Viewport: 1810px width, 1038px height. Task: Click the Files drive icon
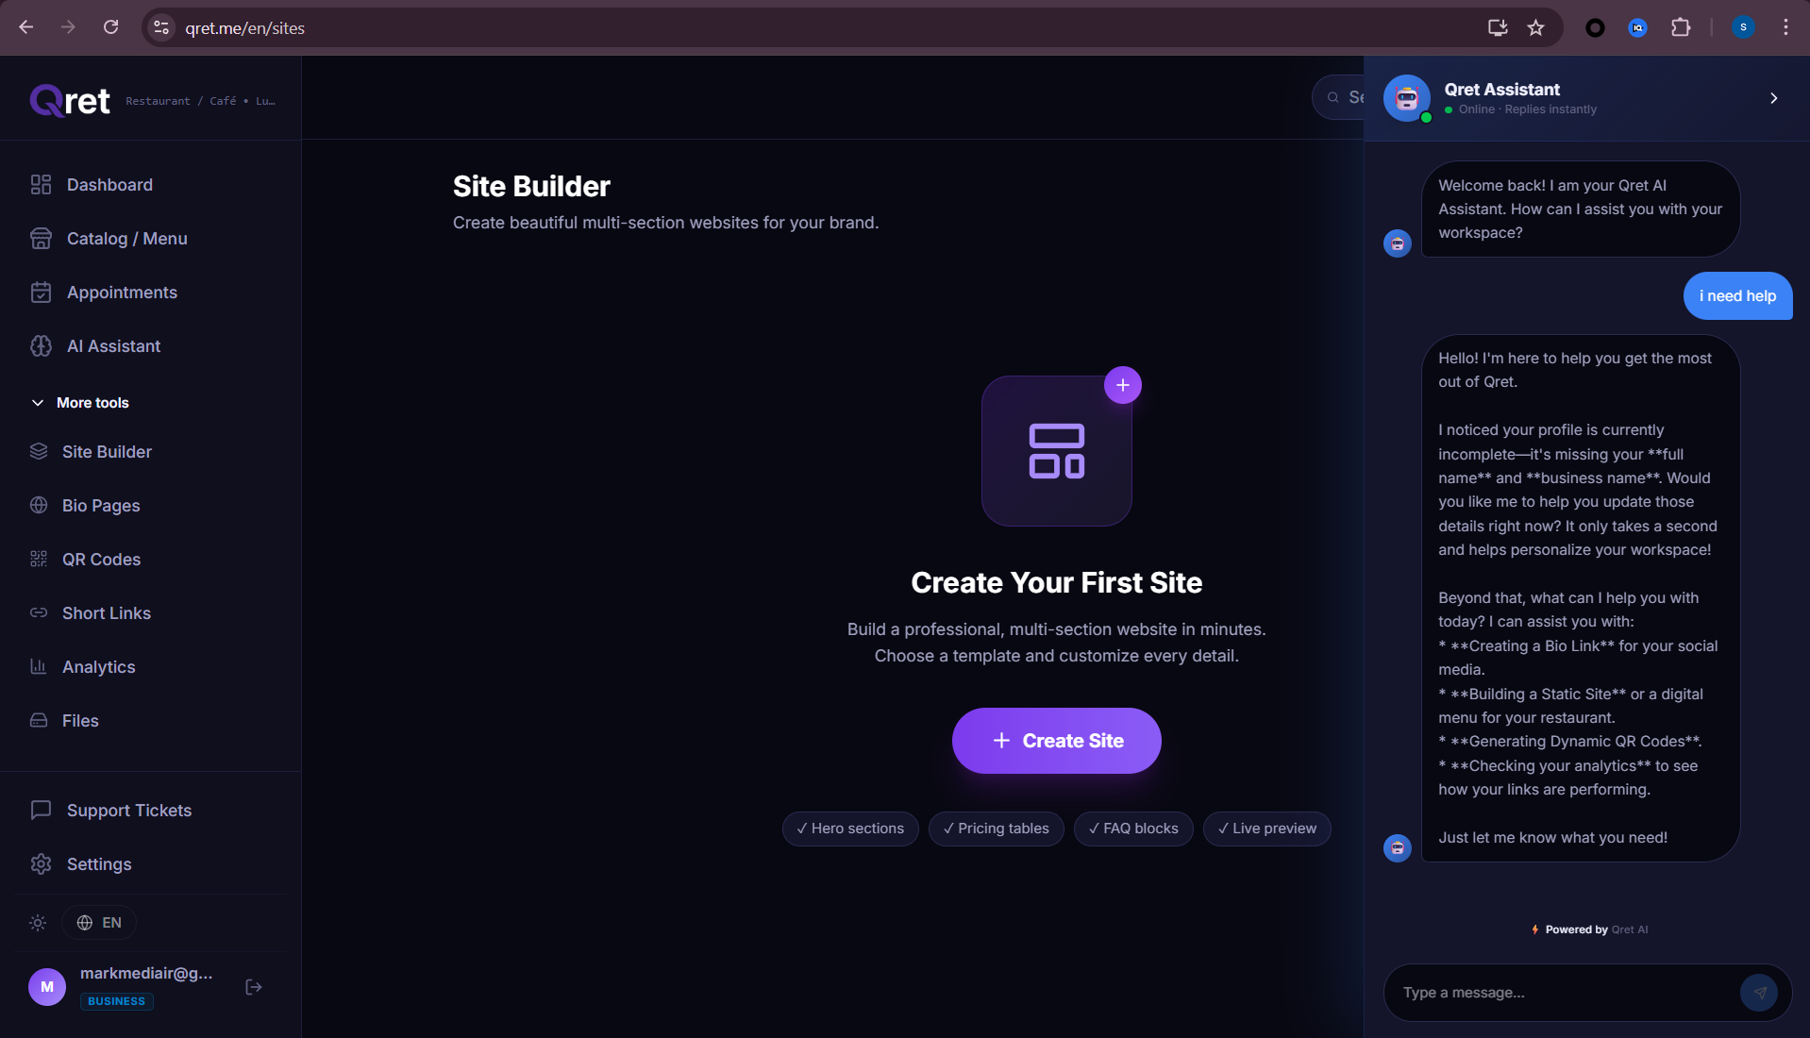click(39, 721)
